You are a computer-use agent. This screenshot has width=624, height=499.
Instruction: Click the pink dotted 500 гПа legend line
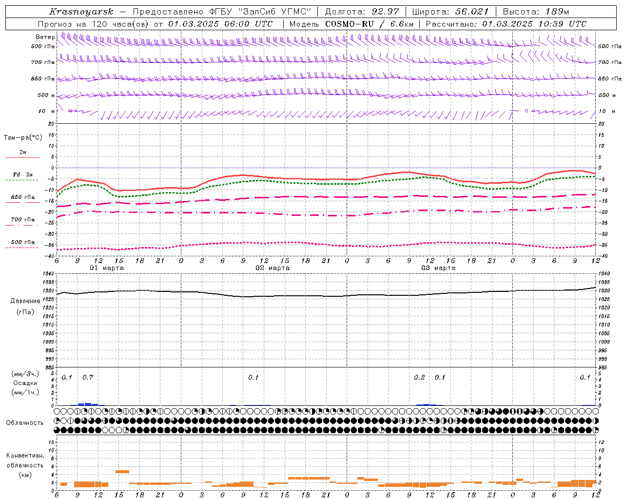(x=21, y=248)
